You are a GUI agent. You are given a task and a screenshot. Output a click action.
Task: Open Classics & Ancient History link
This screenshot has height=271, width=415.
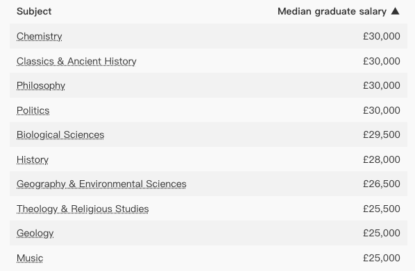point(76,61)
